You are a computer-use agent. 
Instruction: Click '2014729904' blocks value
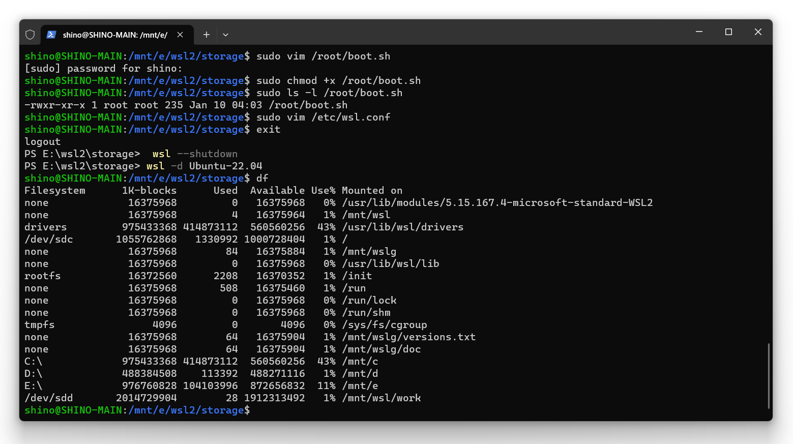[x=146, y=398]
